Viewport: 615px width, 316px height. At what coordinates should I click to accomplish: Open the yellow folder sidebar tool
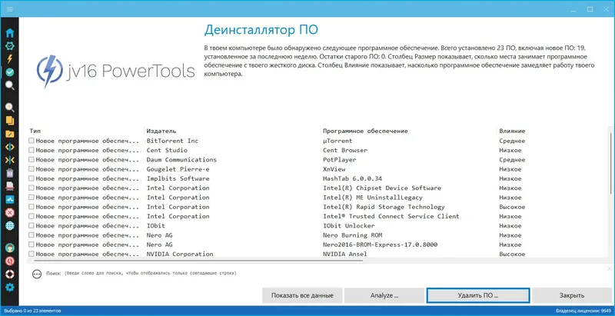(10, 134)
